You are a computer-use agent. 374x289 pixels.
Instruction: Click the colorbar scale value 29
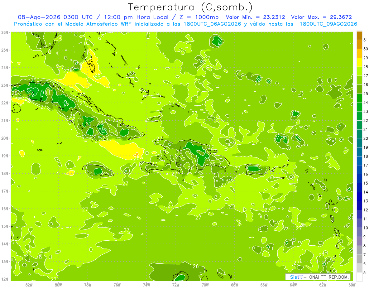pyautogui.click(x=366, y=58)
